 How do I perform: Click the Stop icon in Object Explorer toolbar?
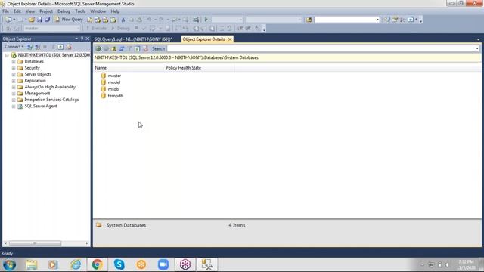(x=45, y=47)
